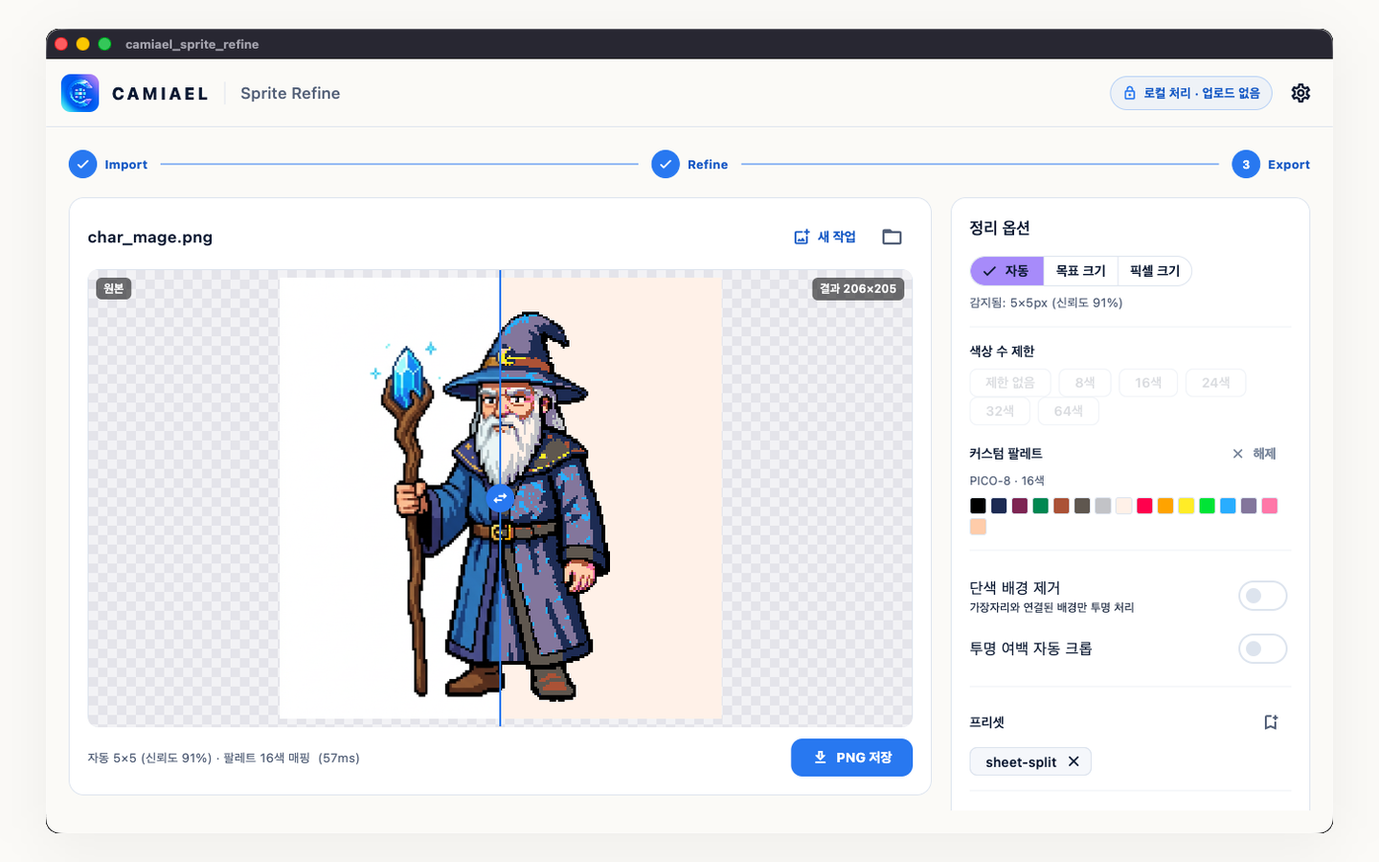Click the CAMIAEL app logo
The height and width of the screenshot is (862, 1379).
click(79, 93)
